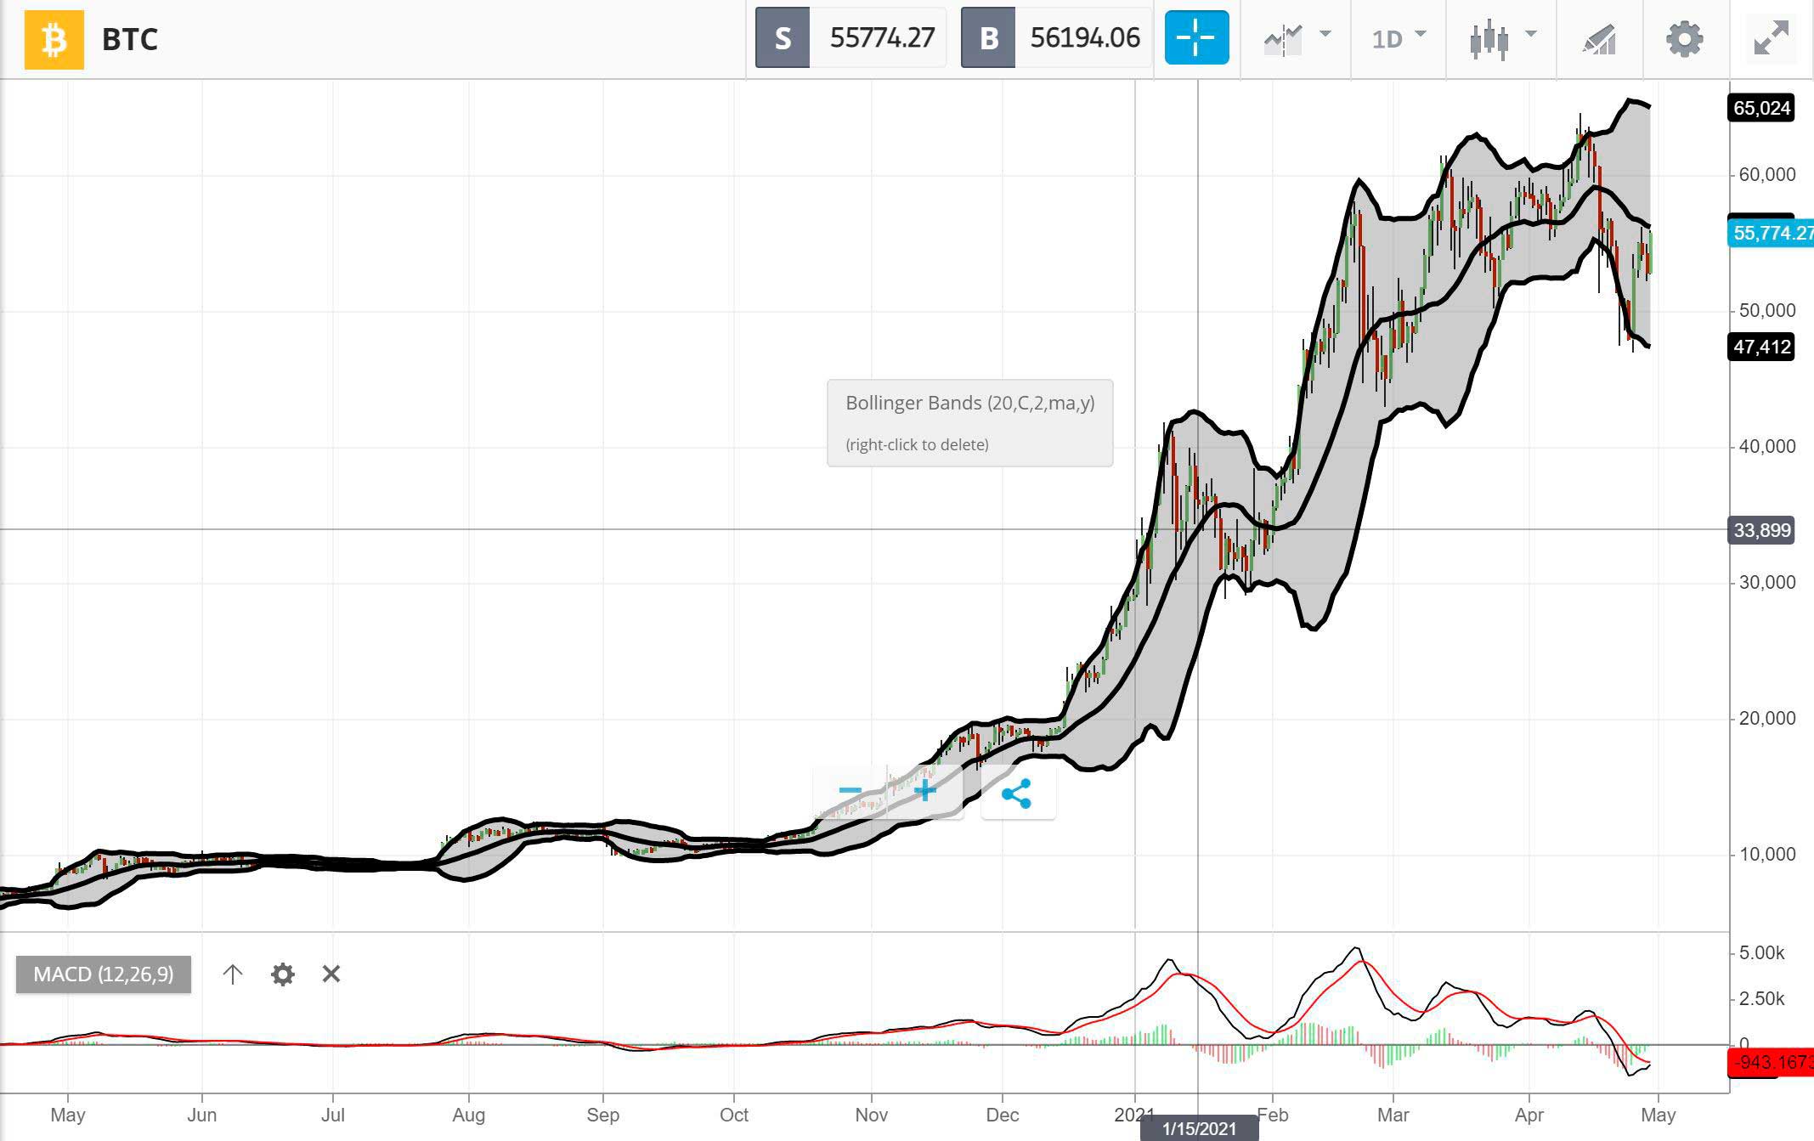
Task: Open the indicators/studies chart icon
Action: click(x=1283, y=39)
